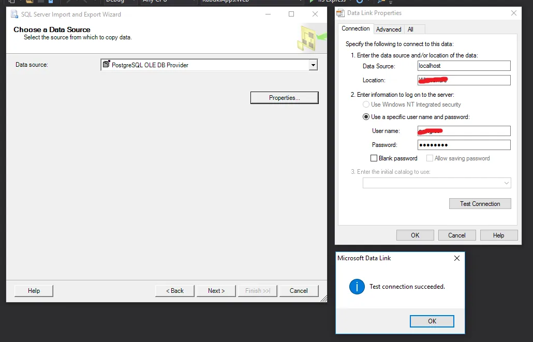Screen dimensions: 533x342
Task: Close the Microsoft Data Link message box
Action: [457, 258]
